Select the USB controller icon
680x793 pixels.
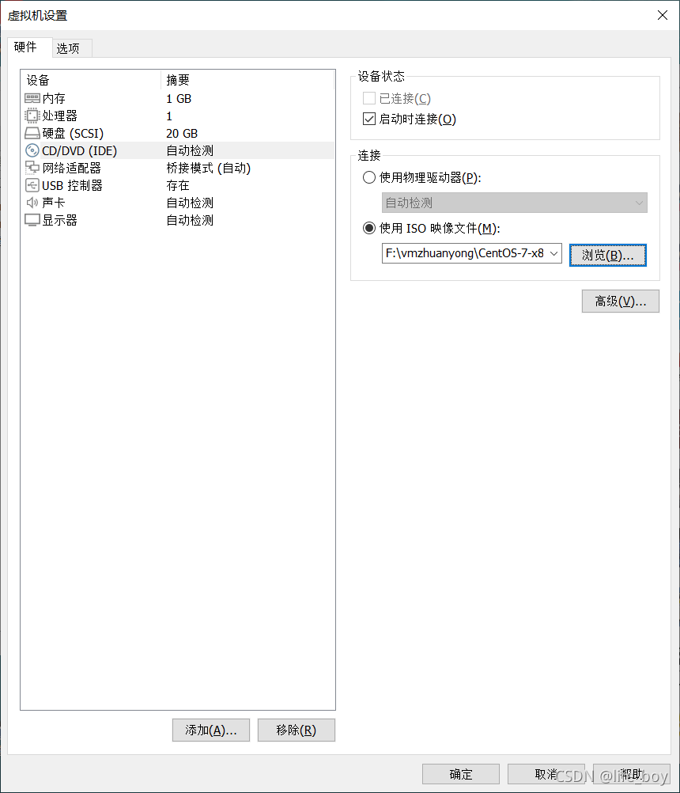[x=32, y=186]
